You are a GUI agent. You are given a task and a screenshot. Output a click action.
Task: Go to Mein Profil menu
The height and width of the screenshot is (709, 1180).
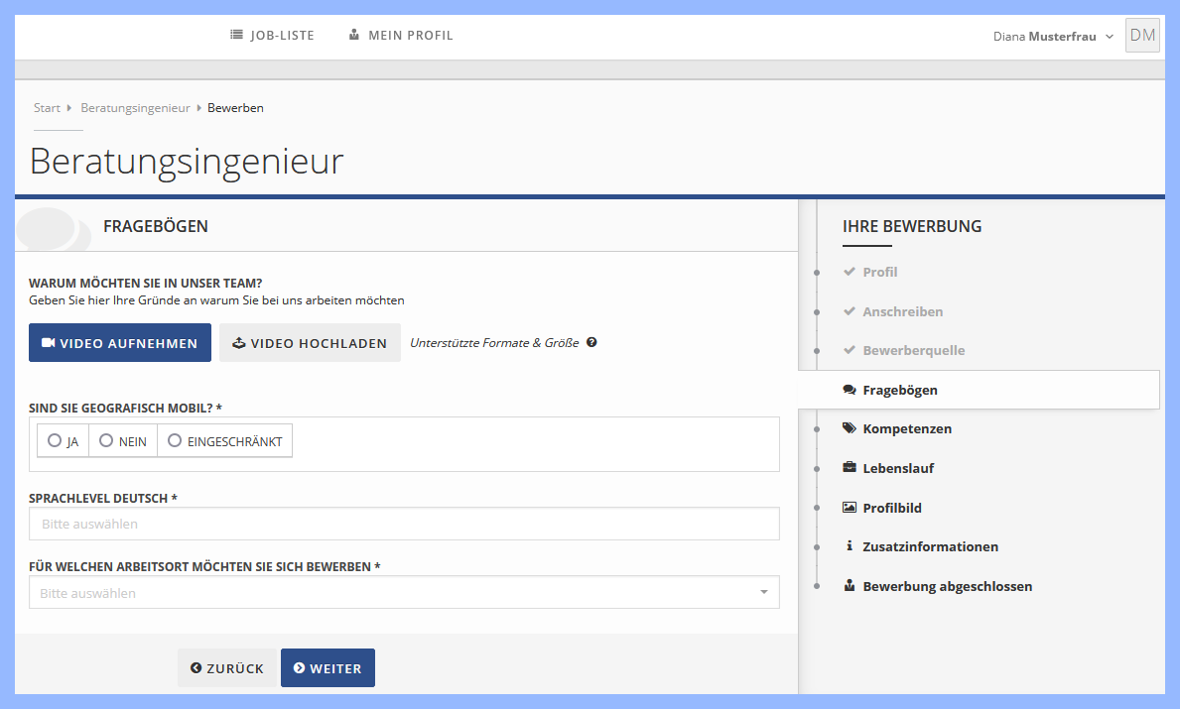401,36
